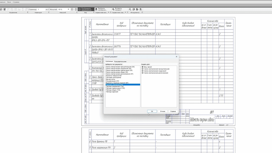Select Тактовая циклограмма document type
Image resolution: width=272 pixels, height=153 pixels.
pyautogui.click(x=114, y=78)
